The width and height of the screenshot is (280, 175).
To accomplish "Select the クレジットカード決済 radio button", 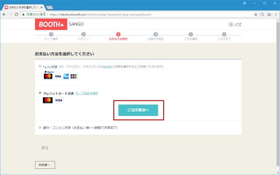I will click(40, 93).
